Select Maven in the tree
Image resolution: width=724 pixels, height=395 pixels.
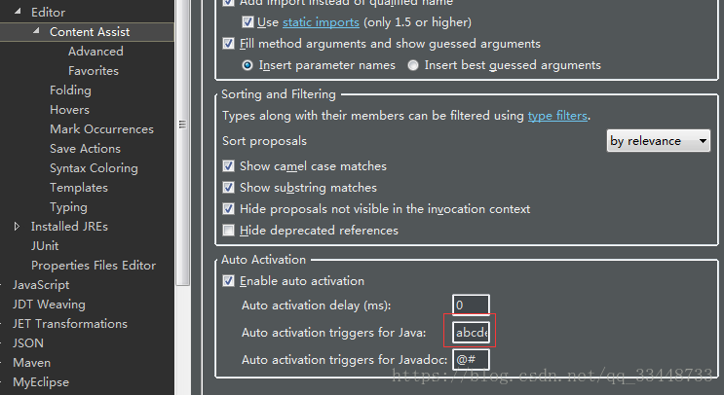pos(31,363)
